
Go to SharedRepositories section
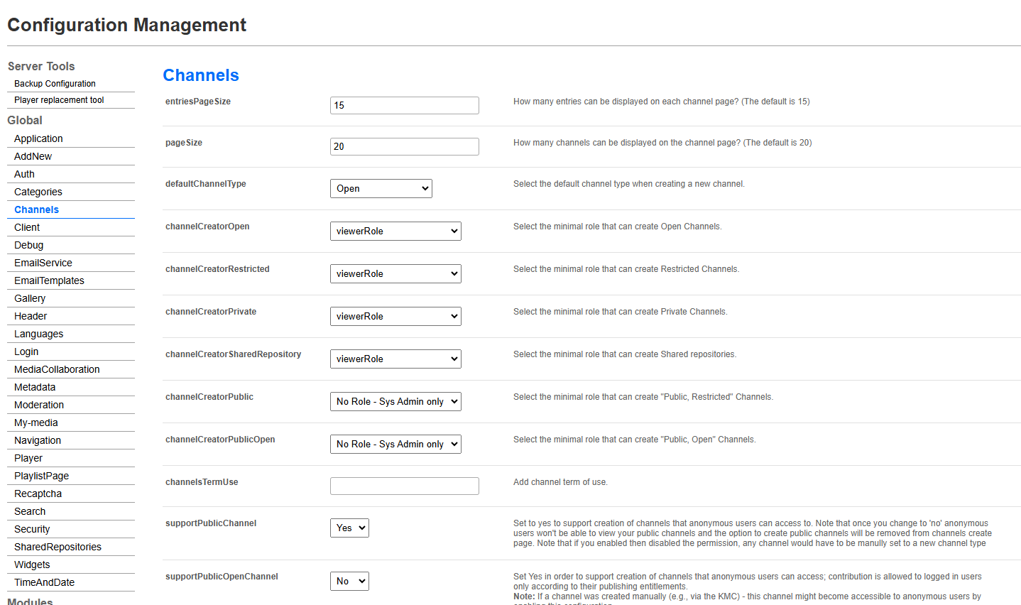click(58, 547)
